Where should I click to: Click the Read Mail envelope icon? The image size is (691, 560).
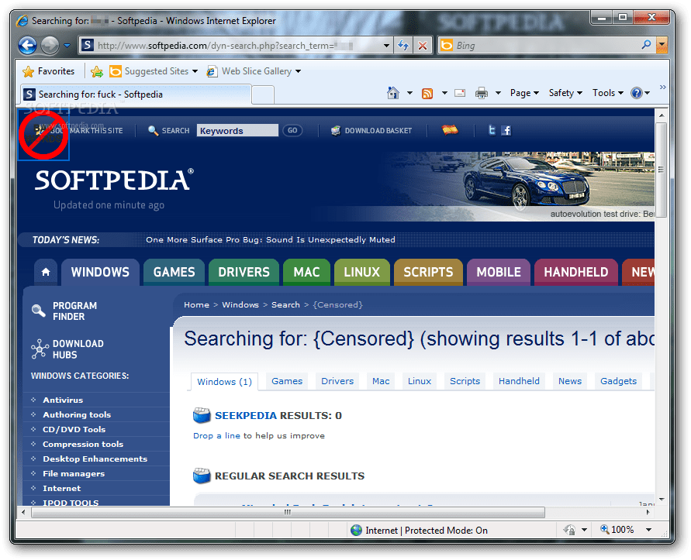(x=460, y=93)
